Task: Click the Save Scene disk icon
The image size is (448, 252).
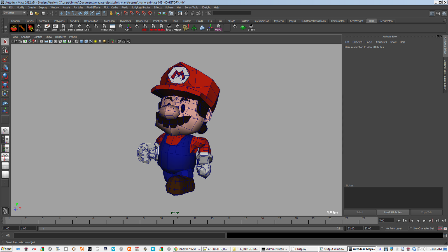Action: click(x=43, y=13)
